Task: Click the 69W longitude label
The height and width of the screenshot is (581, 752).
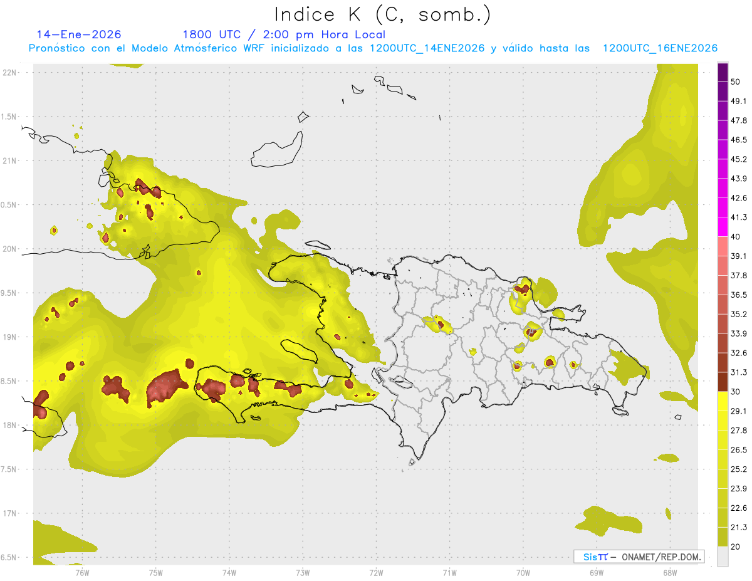Action: click(x=596, y=573)
